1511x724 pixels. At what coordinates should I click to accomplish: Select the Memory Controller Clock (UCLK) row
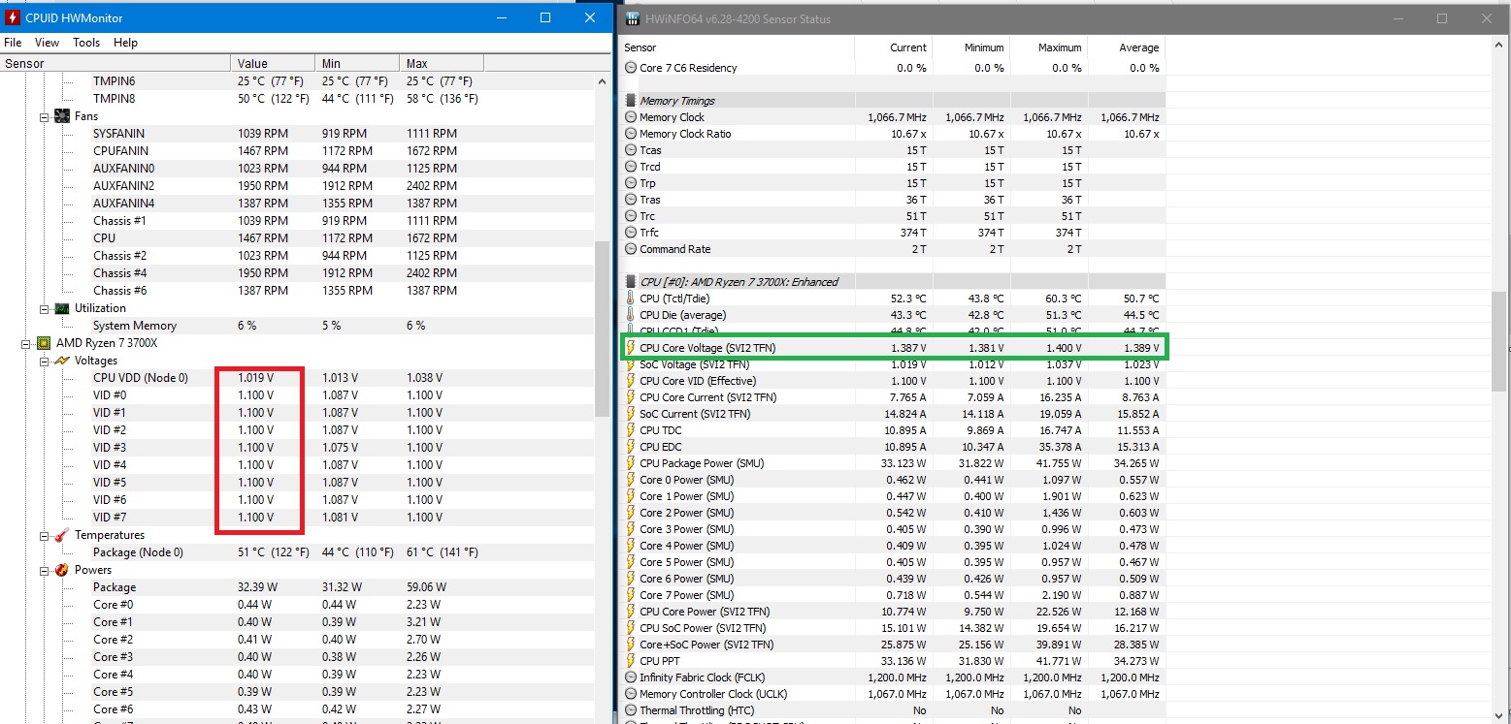[x=893, y=694]
